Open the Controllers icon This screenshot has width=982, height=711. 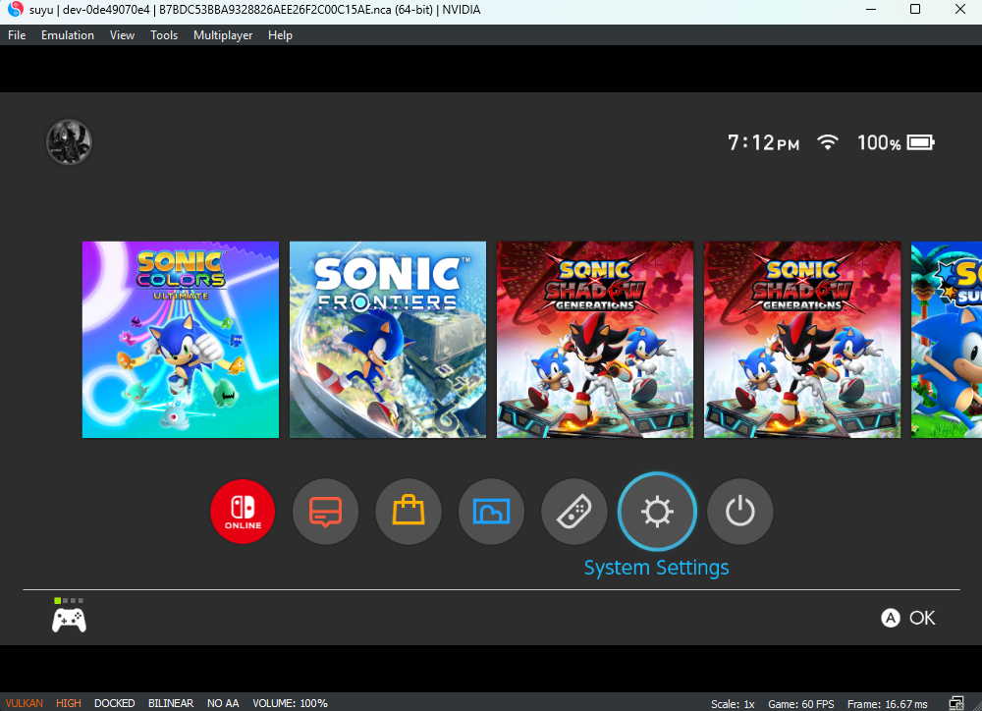574,512
